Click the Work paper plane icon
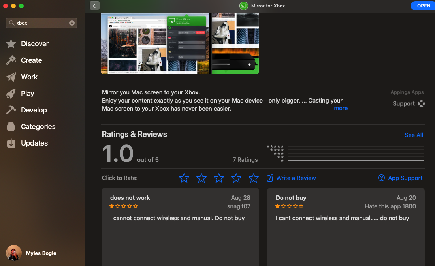Screen dimensions: 435x266 pyautogui.click(x=11, y=77)
